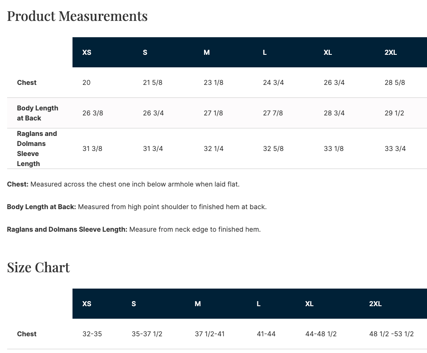Select Chest row label in Size Chart table

point(27,334)
